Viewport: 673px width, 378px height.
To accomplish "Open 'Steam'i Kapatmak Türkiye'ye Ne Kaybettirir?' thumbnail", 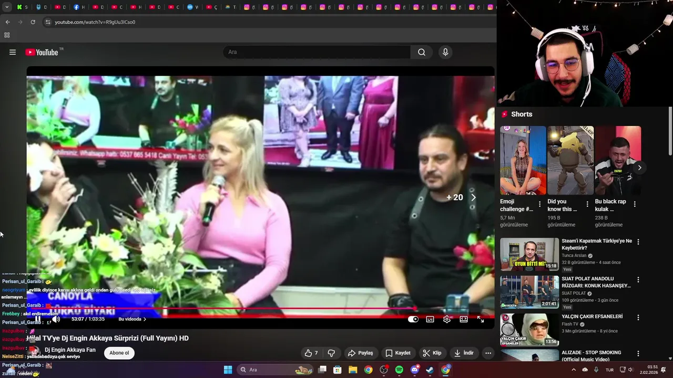I will [x=529, y=255].
